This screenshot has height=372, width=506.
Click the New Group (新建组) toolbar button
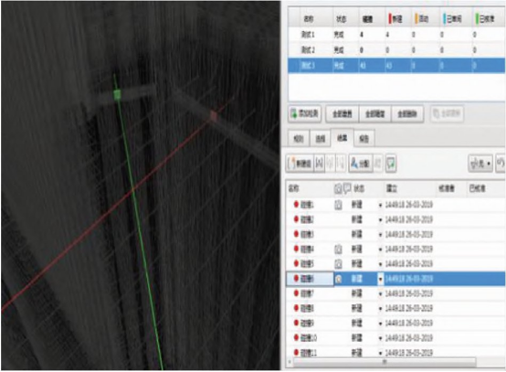coord(300,164)
